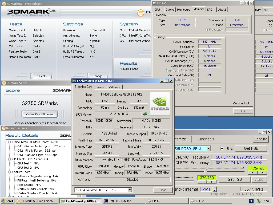Select GT1 - Return To Proxycon row
The height and width of the screenshot is (205, 273).
tap(41, 147)
